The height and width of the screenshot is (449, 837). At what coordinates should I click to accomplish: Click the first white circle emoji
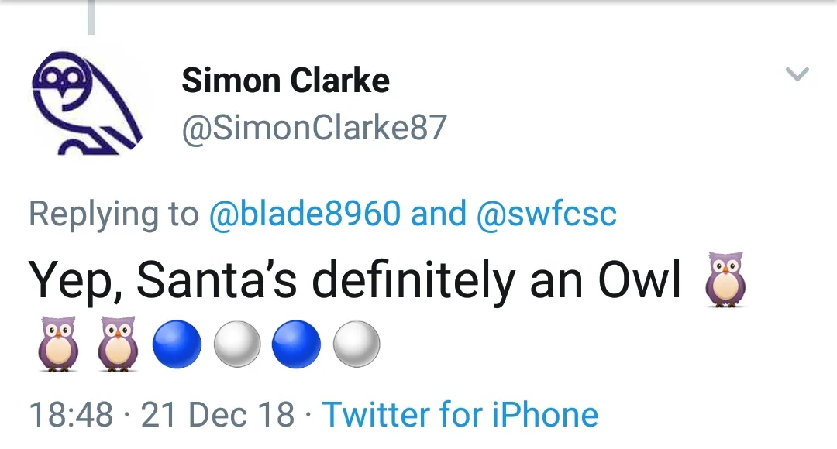click(236, 344)
